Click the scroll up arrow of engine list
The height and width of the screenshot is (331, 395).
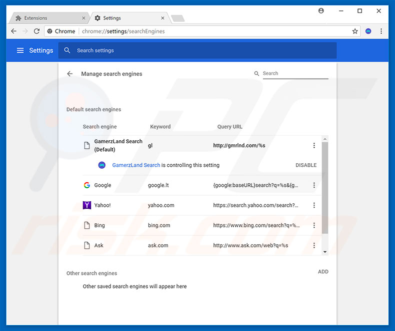325,139
